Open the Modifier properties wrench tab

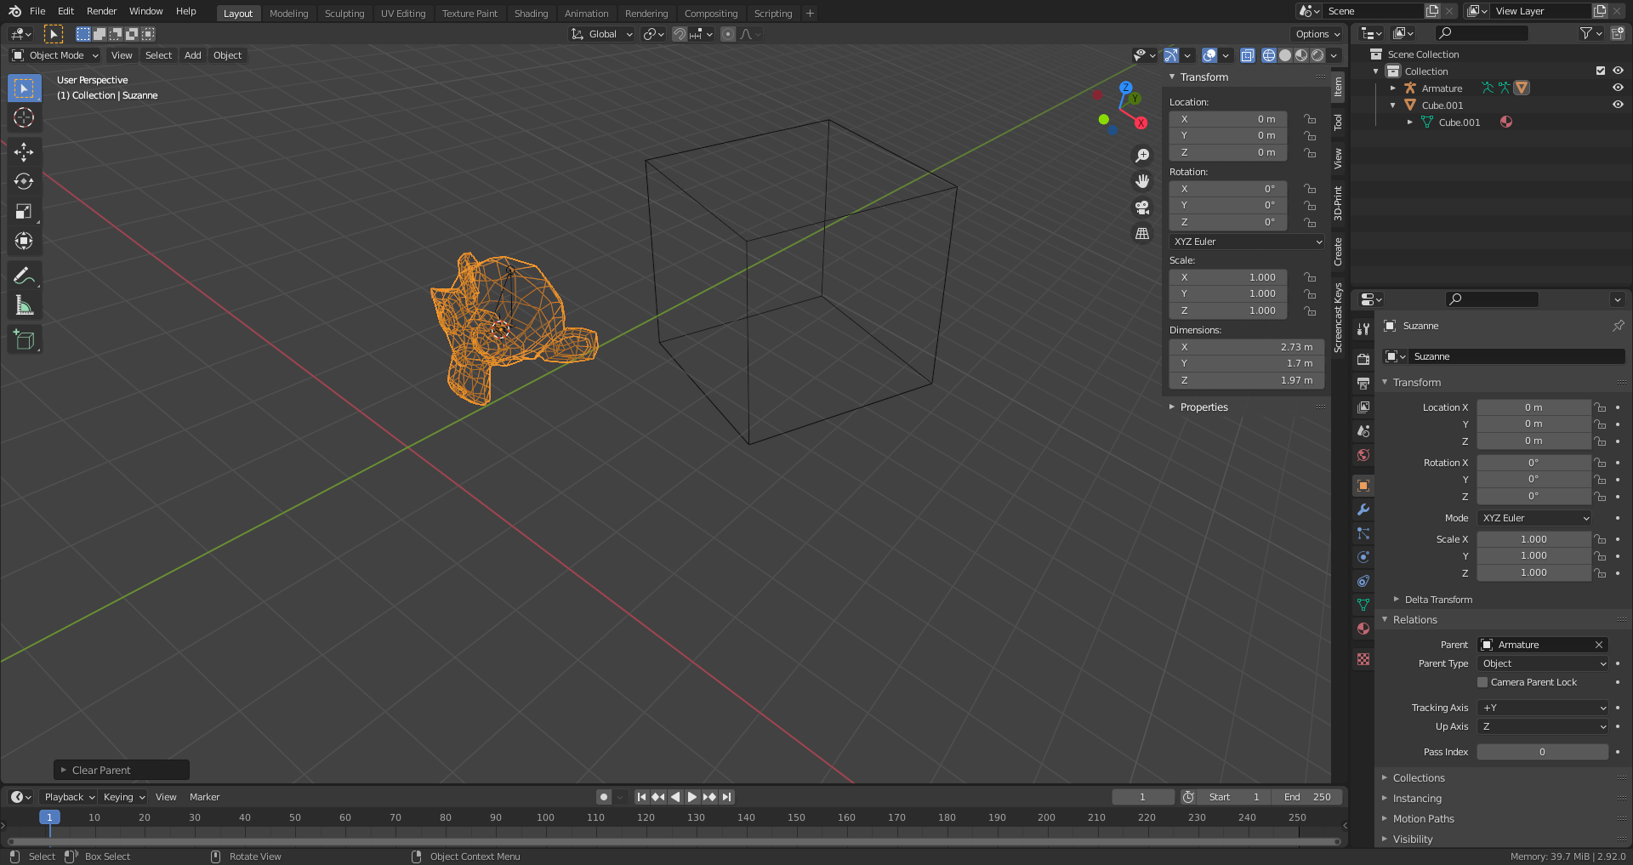point(1363,509)
